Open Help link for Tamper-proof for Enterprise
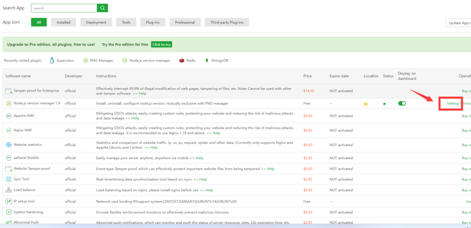471x228 pixels. click(140, 94)
